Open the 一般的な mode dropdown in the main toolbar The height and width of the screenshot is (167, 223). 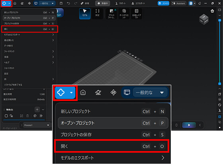(x=47, y=3)
